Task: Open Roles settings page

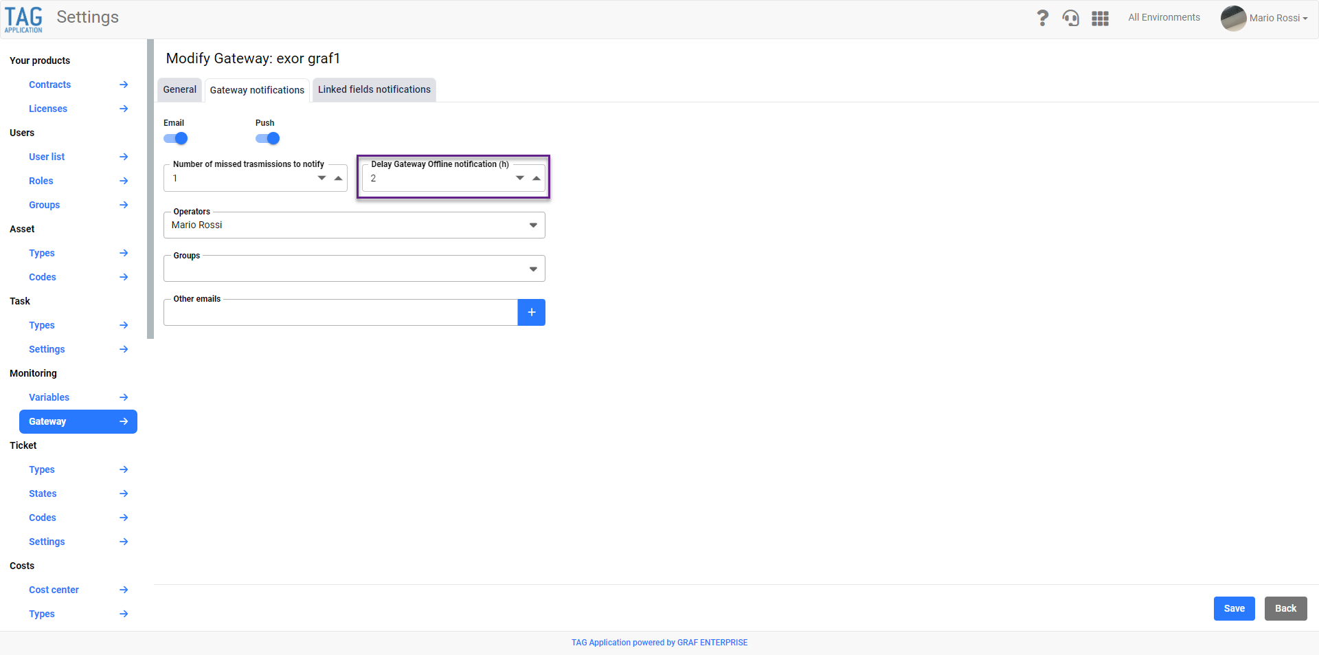Action: tap(41, 181)
